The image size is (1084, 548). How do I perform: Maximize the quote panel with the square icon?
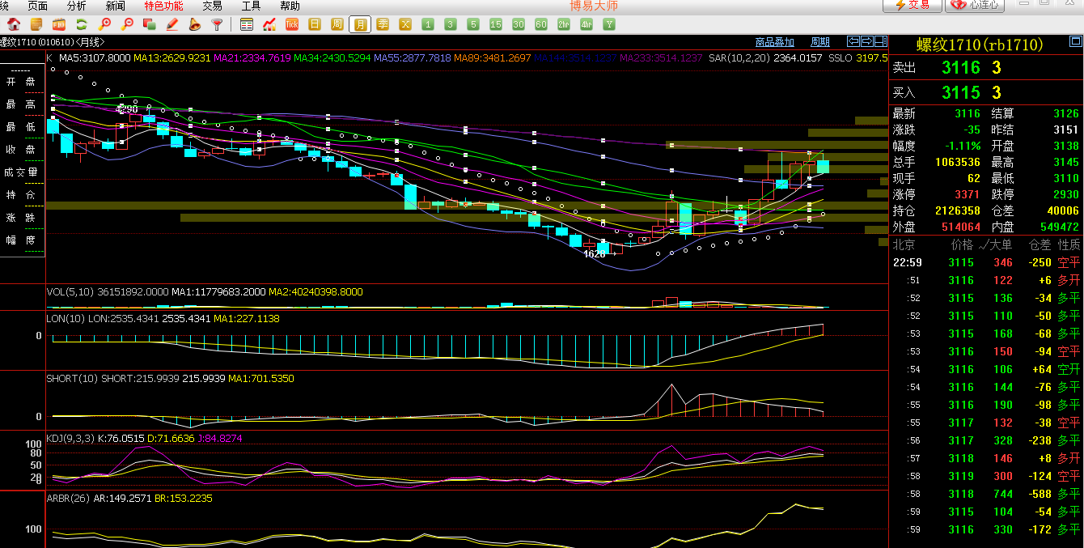pyautogui.click(x=1074, y=41)
